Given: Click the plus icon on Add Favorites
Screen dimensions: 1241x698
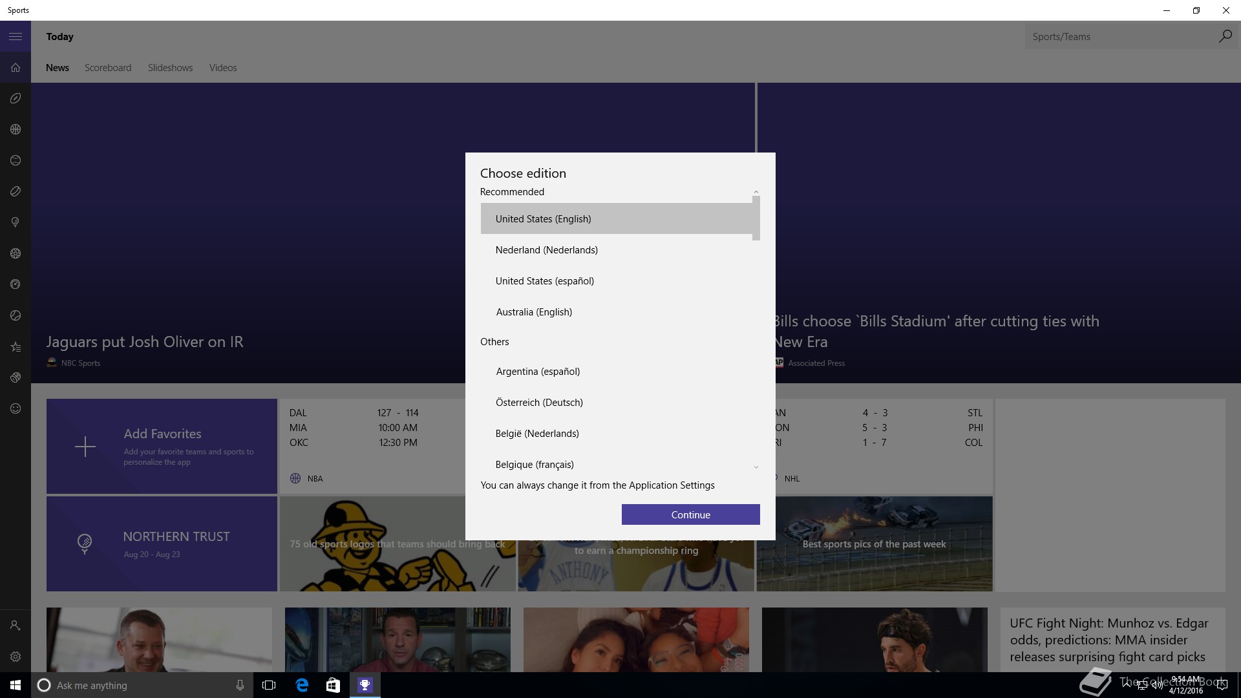Looking at the screenshot, I should click(x=85, y=447).
